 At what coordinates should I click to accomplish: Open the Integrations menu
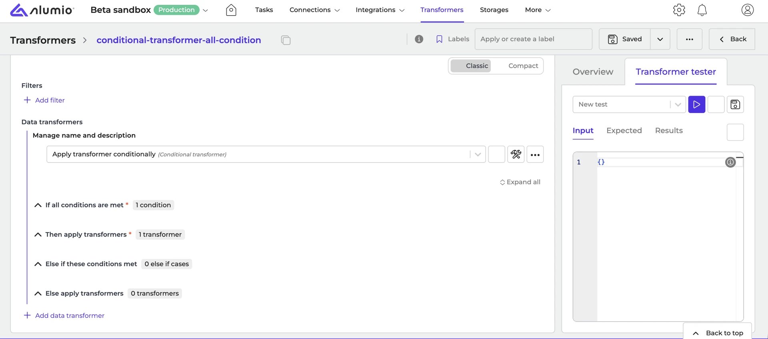point(380,10)
